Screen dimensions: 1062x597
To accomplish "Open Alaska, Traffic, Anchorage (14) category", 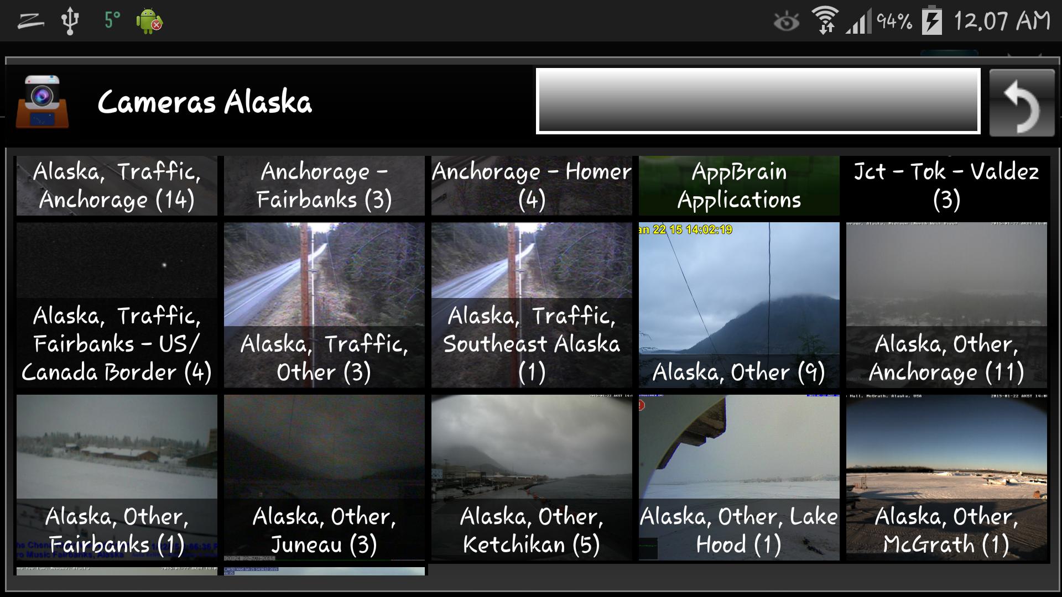I will point(117,186).
